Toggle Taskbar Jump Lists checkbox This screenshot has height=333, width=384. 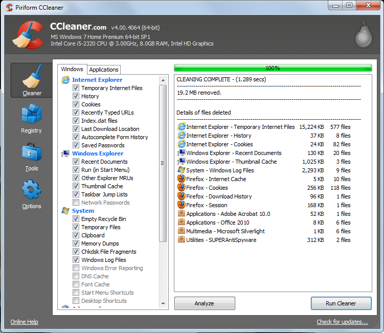76,194
